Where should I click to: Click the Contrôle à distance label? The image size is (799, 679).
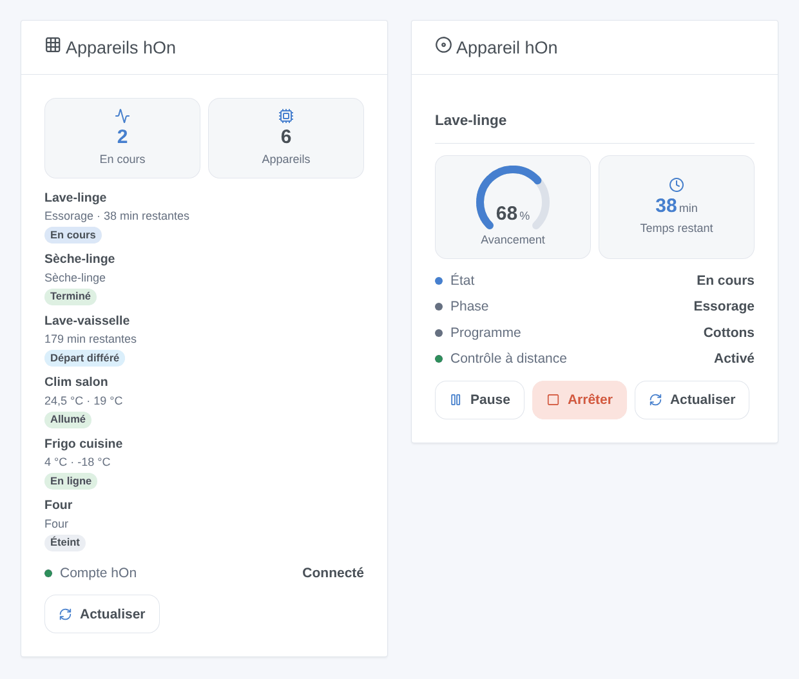click(508, 358)
